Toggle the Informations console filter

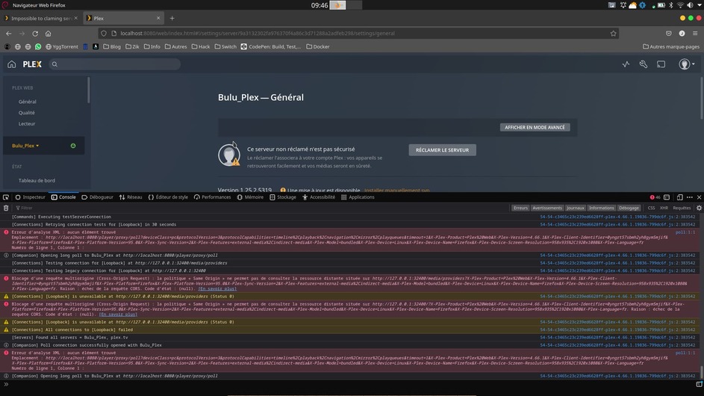tap(601, 208)
